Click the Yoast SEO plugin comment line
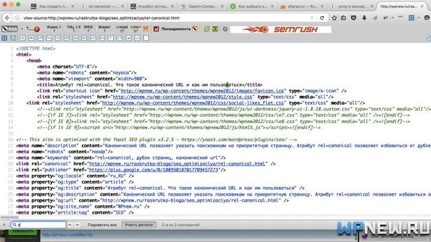This screenshot has height=242, width=431. (156, 140)
